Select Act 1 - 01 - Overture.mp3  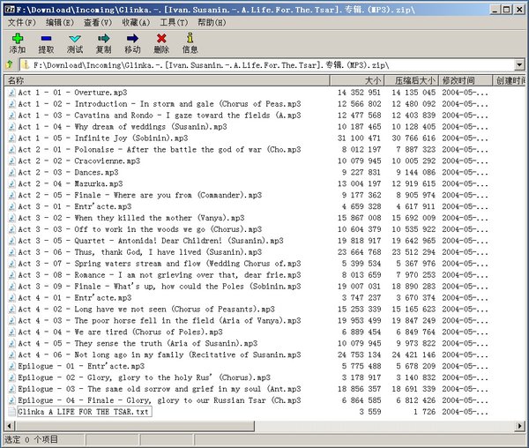[x=72, y=92]
